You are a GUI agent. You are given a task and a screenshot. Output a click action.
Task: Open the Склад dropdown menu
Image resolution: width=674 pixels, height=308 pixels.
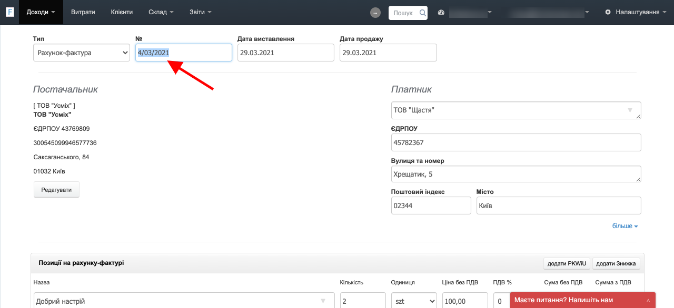[x=161, y=12]
